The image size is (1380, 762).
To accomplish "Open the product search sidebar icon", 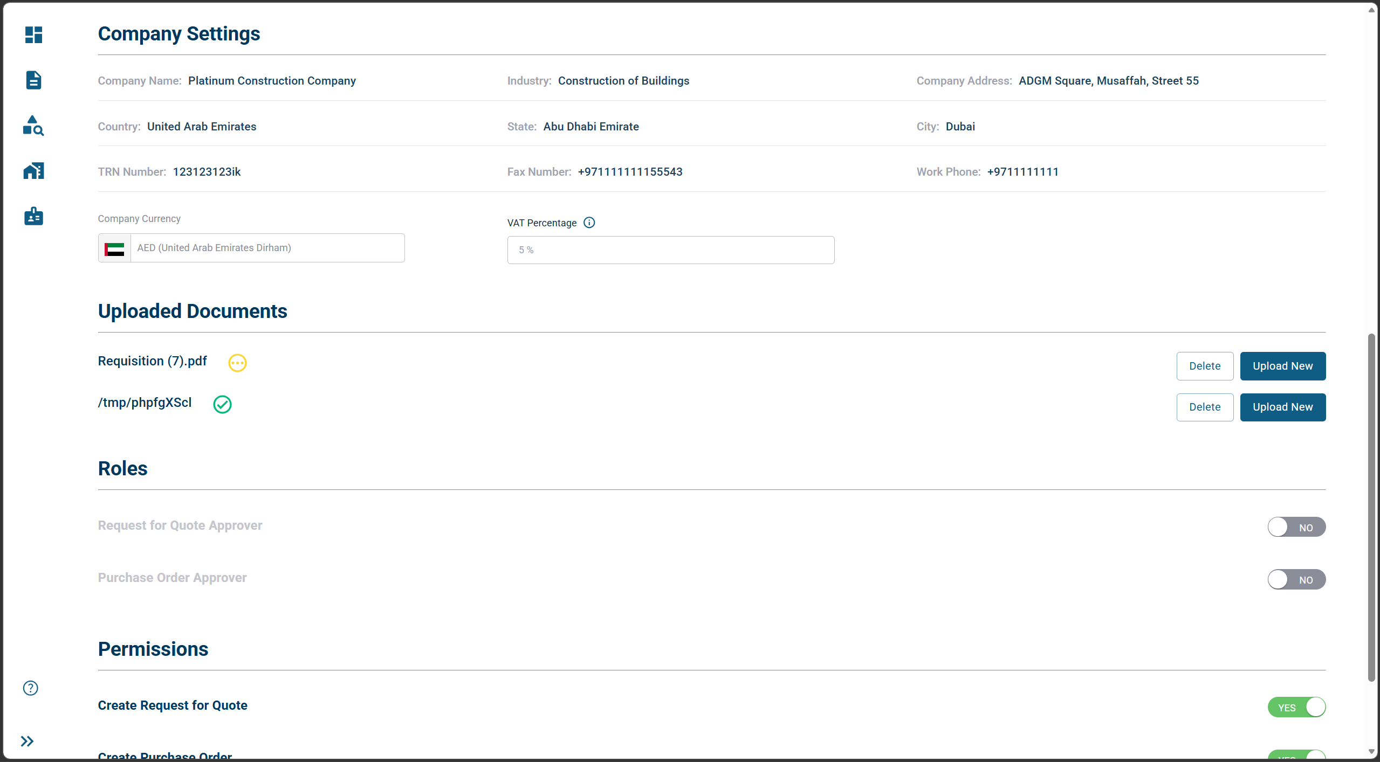I will 33,125.
